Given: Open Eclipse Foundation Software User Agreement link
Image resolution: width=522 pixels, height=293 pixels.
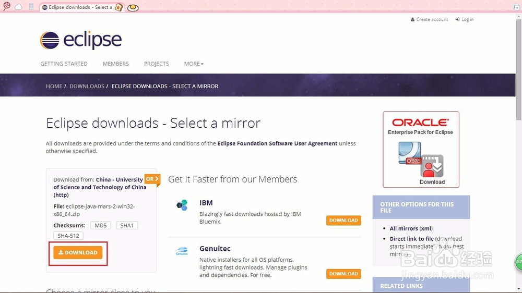Looking at the screenshot, I should (277, 143).
